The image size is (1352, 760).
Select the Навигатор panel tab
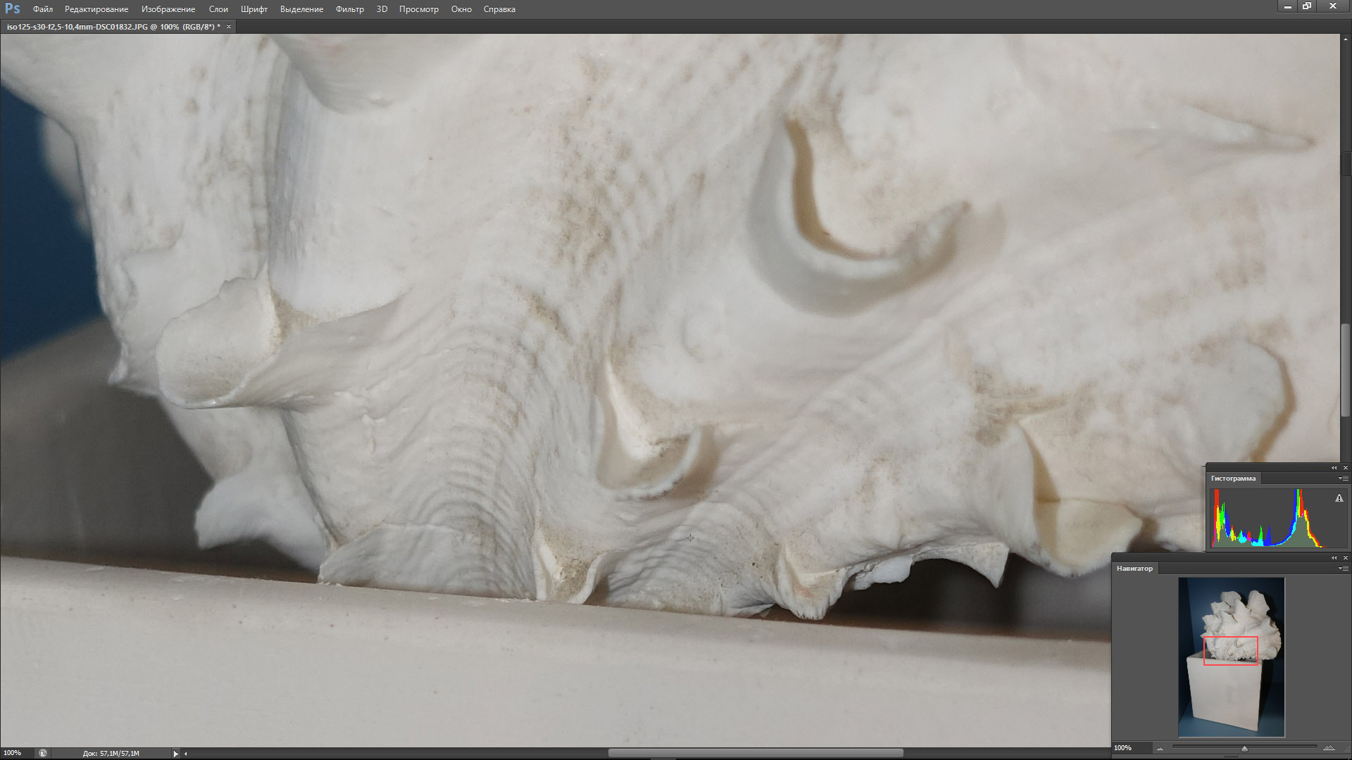(1134, 569)
